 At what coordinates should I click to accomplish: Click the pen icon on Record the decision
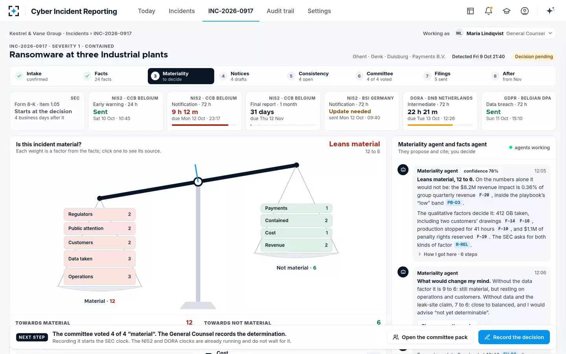487,337
